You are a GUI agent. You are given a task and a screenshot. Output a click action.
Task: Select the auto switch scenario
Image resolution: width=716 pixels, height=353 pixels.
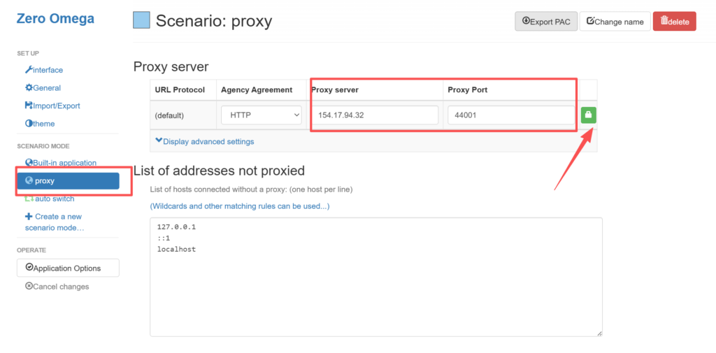point(50,199)
